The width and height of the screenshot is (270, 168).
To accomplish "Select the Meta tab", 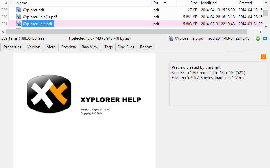I will tap(51, 47).
